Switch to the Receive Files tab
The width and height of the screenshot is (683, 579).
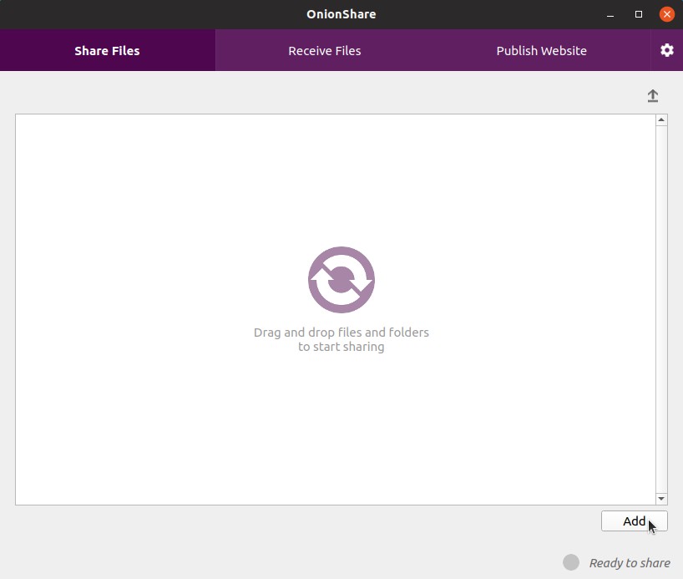(324, 50)
